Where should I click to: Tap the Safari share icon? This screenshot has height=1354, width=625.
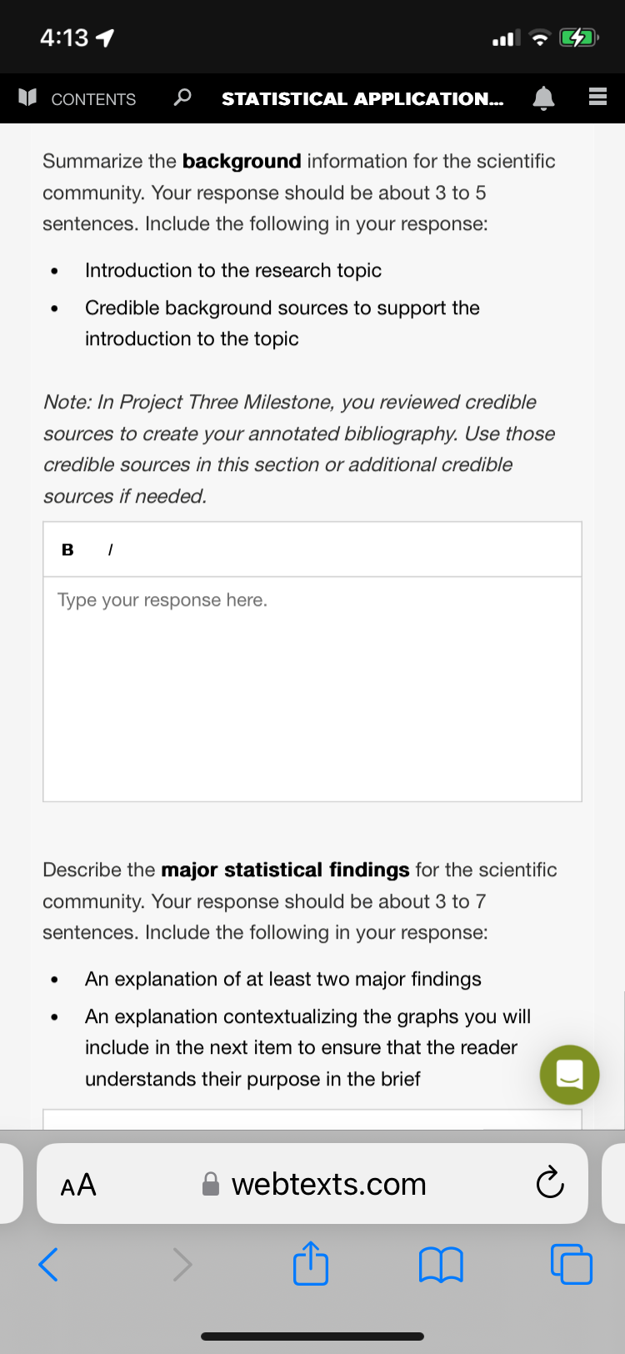pyautogui.click(x=311, y=1263)
